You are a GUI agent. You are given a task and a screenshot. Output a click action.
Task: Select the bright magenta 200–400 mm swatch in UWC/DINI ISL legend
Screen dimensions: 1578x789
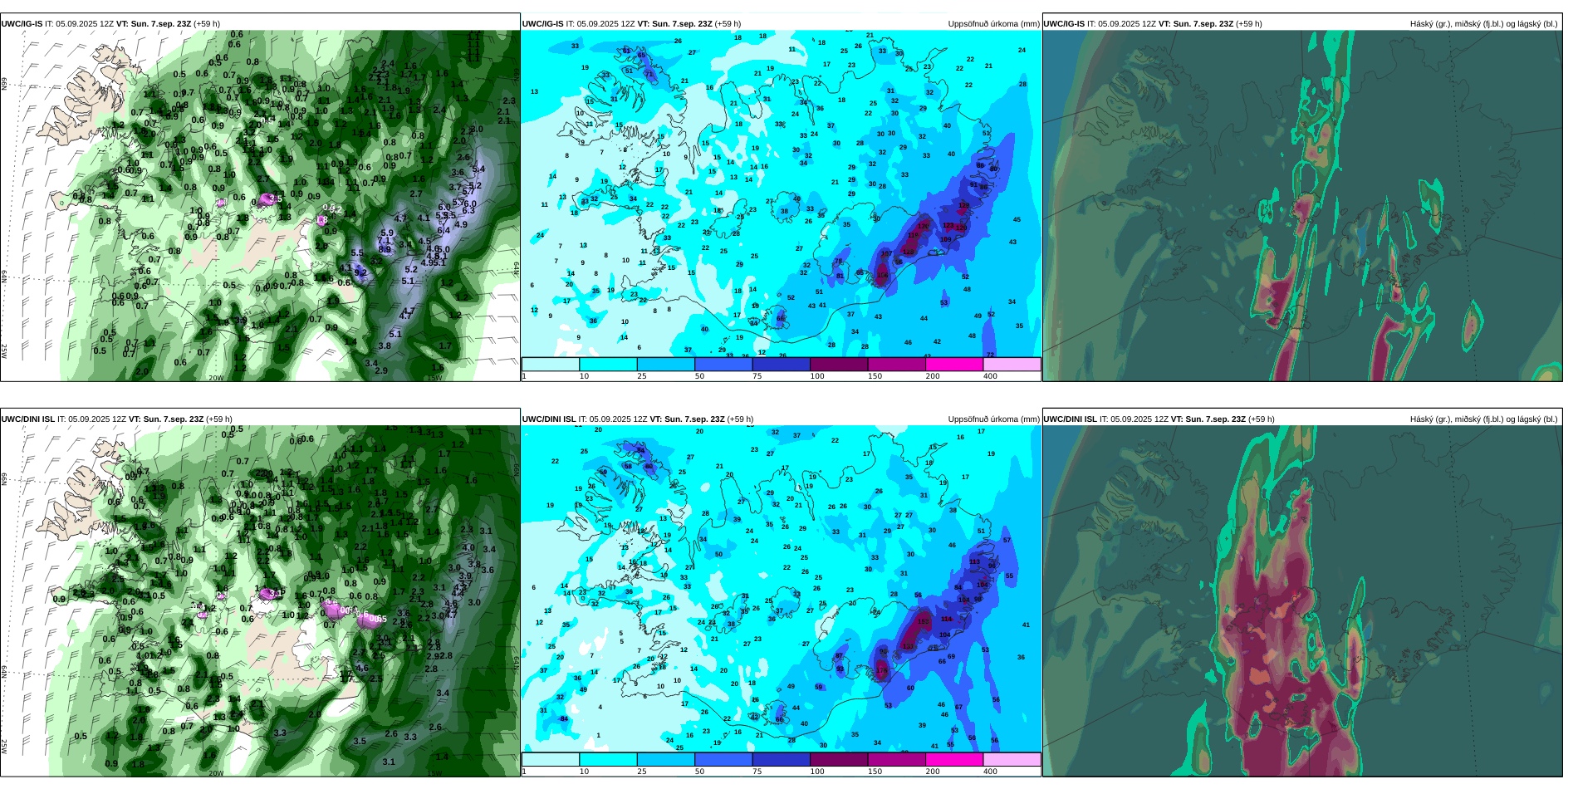[x=954, y=759]
